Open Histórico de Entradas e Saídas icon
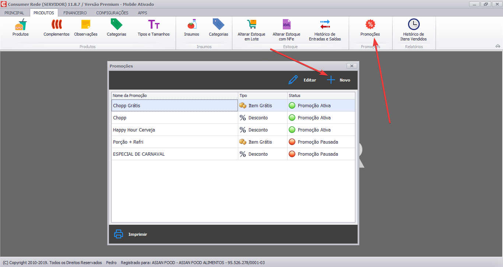The width and height of the screenshot is (503, 267). [x=325, y=25]
